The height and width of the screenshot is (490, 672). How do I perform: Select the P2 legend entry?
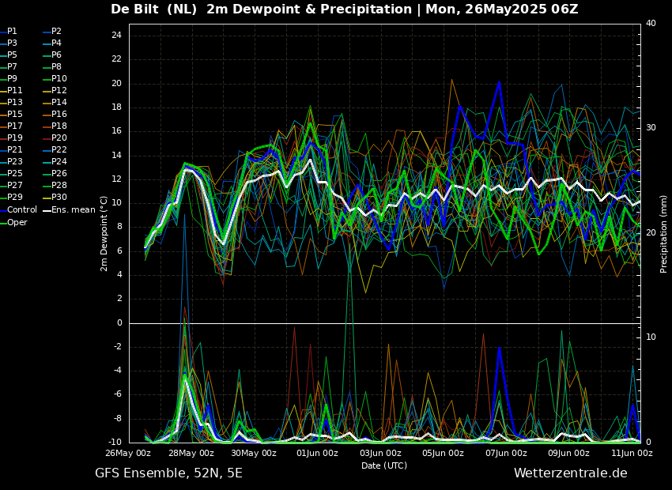(56, 32)
